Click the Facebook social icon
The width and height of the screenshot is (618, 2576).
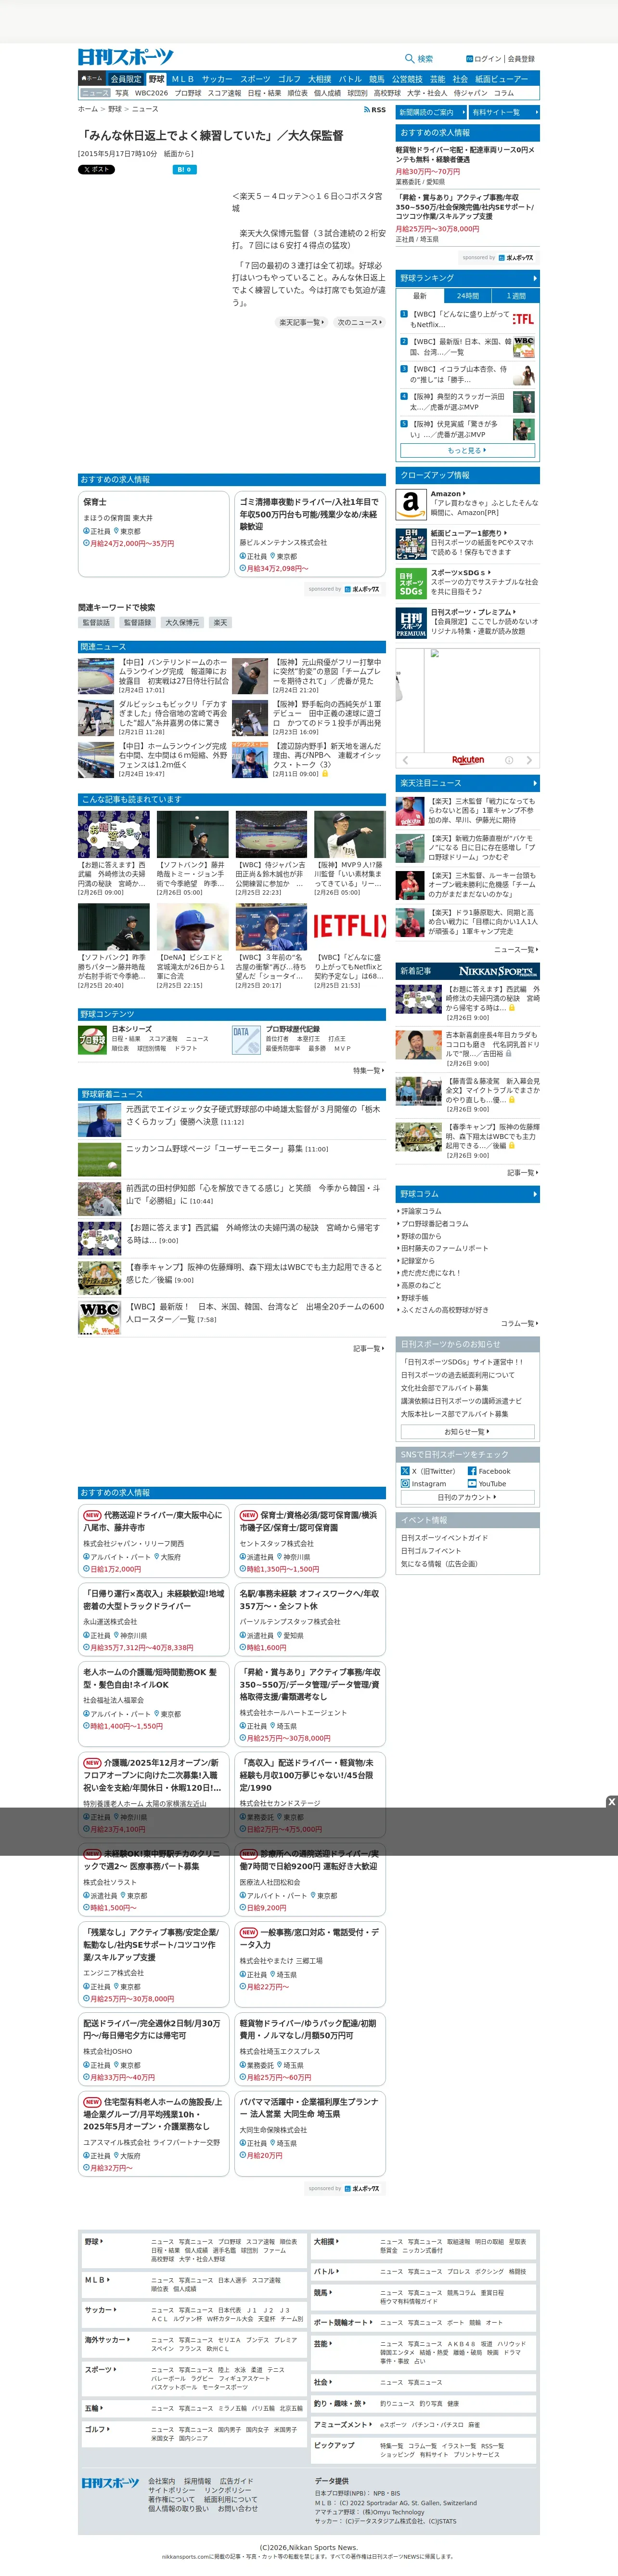point(472,1471)
